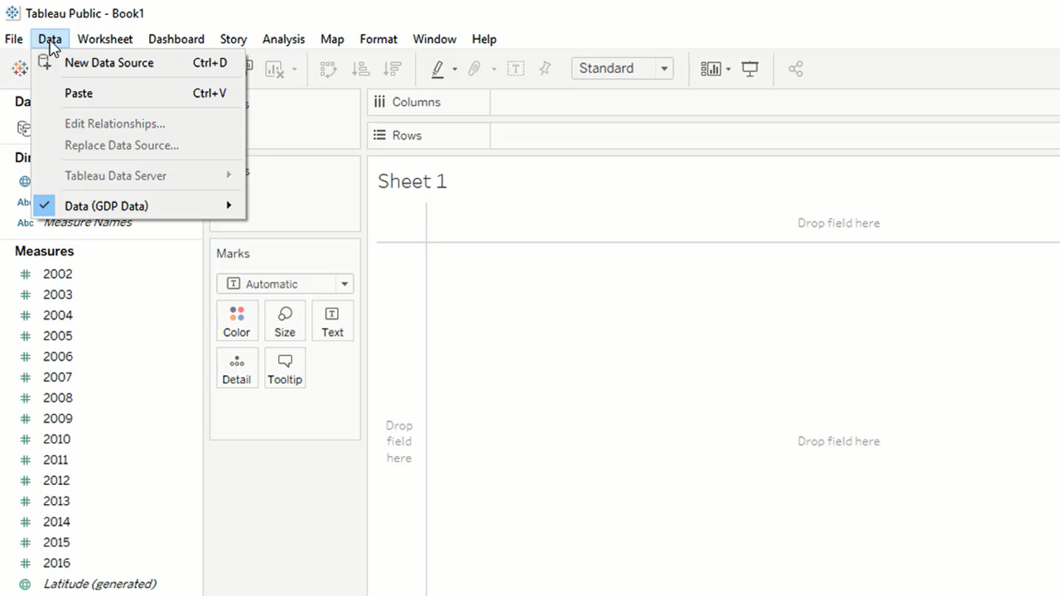Viewport: 1060px width, 596px height.
Task: Click the Tableau logo start page icon
Action: point(19,69)
